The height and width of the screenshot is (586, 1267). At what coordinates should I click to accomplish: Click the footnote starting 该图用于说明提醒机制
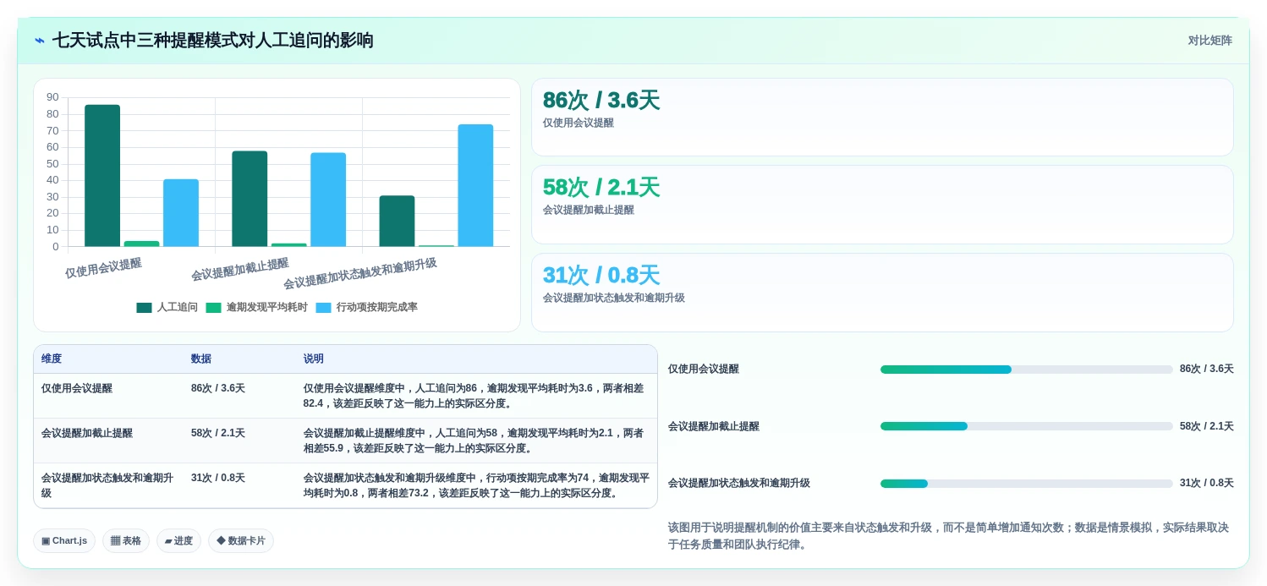pyautogui.click(x=948, y=536)
